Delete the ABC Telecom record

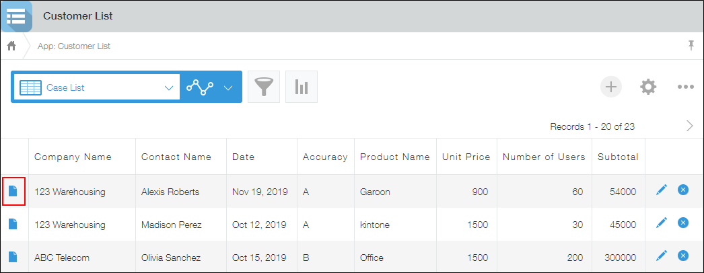[x=682, y=256]
